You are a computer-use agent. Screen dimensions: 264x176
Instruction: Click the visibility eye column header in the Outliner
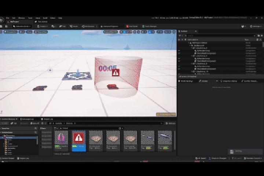point(179,40)
